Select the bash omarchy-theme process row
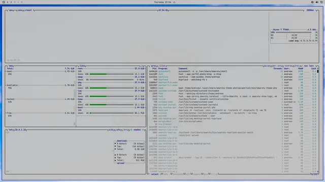Image resolution: width=325 pixels, height=182 pixels. [x=232, y=88]
